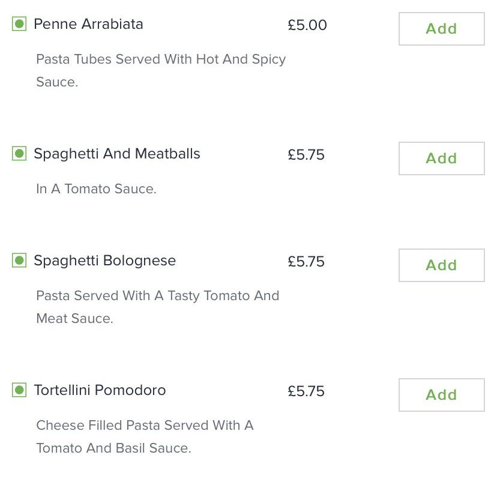Screen dimensions: 497x485
Task: Add Spaghetti Bolognese to the order
Action: [441, 265]
